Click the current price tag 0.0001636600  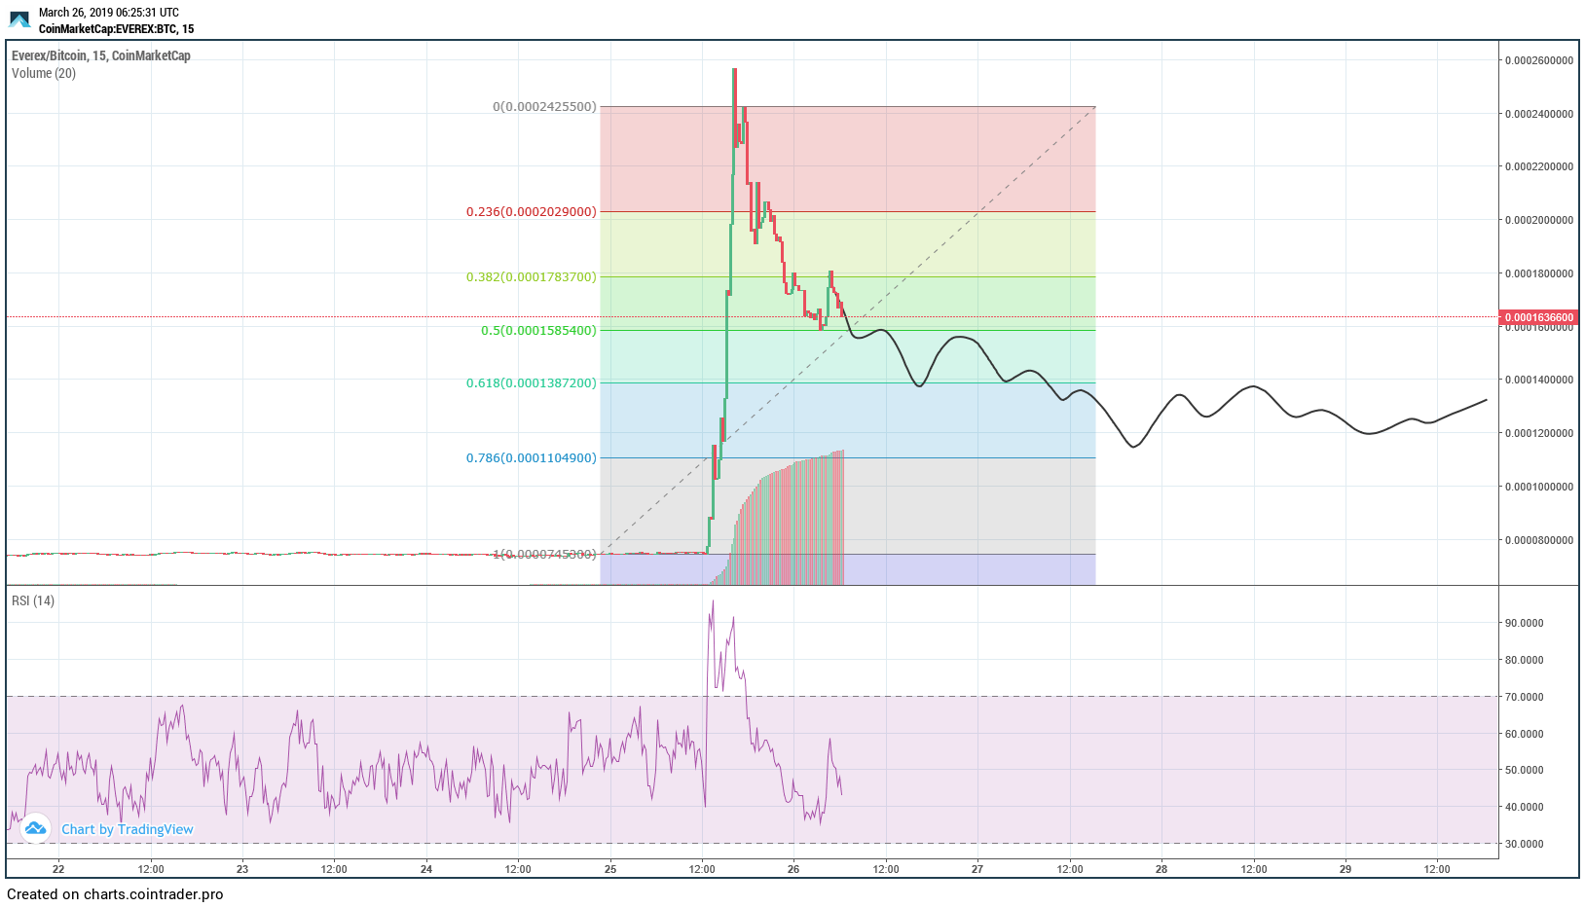(x=1539, y=317)
